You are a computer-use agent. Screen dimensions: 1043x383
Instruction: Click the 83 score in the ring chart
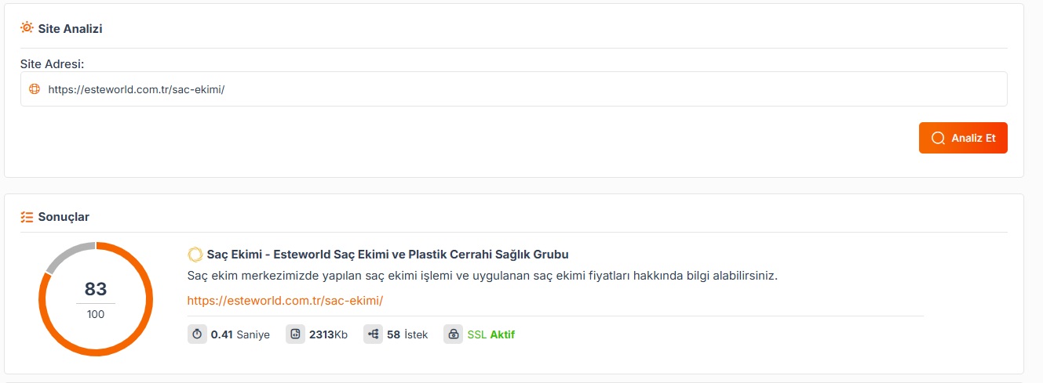coord(96,289)
